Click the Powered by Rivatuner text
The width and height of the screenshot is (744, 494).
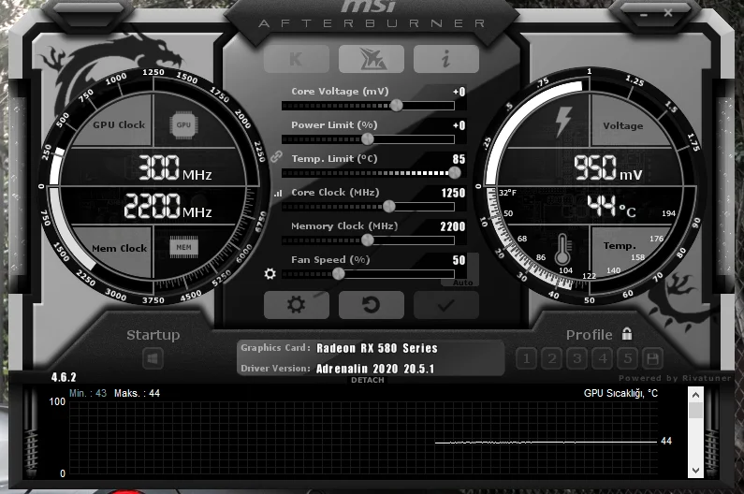coord(675,378)
